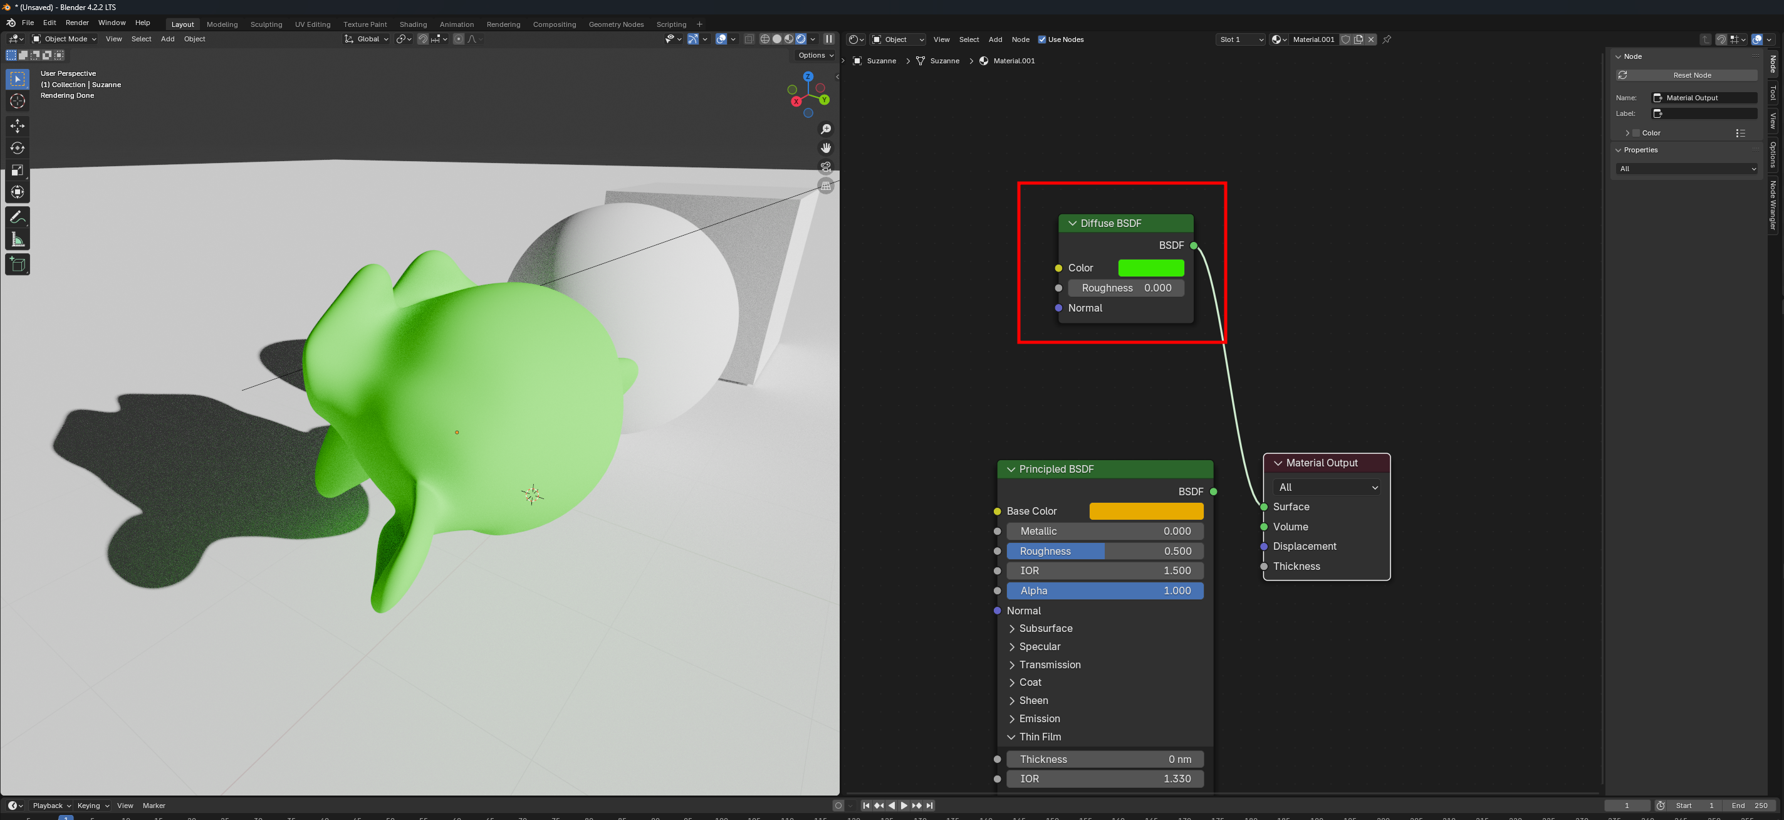Screen dimensions: 1784x820
Task: Click the green Diffuse BSDF color swatch
Action: click(1150, 268)
